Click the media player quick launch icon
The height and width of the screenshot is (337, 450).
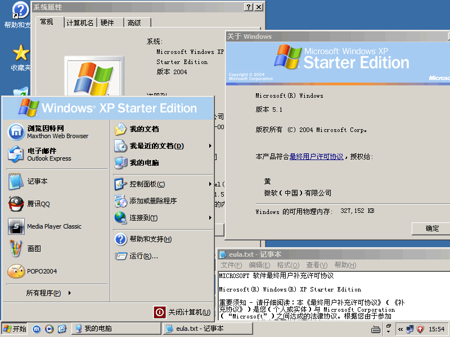click(x=49, y=329)
